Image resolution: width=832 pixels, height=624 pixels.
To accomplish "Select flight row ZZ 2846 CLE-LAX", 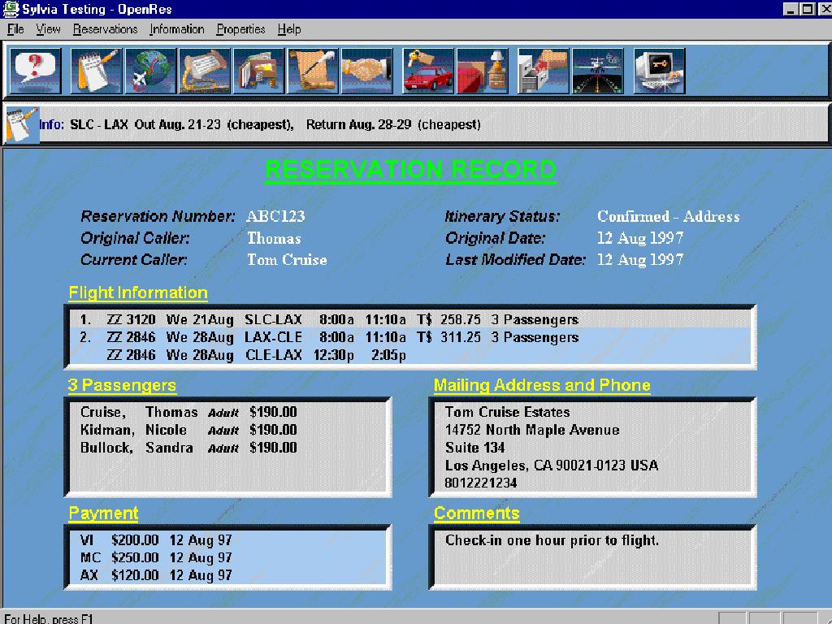I will (x=410, y=355).
